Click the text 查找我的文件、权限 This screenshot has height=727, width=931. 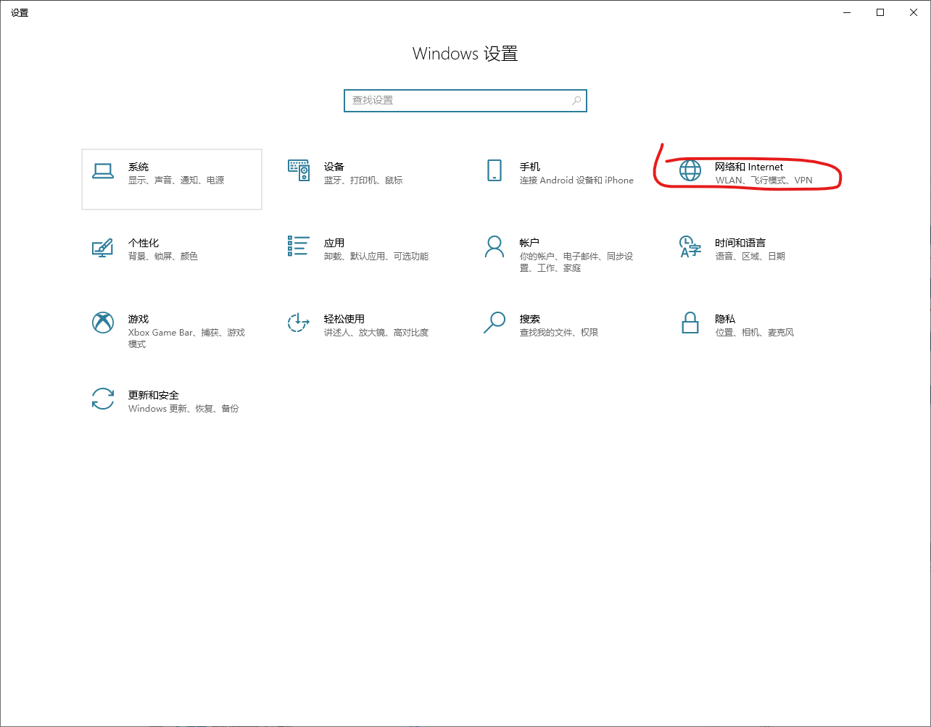(559, 333)
